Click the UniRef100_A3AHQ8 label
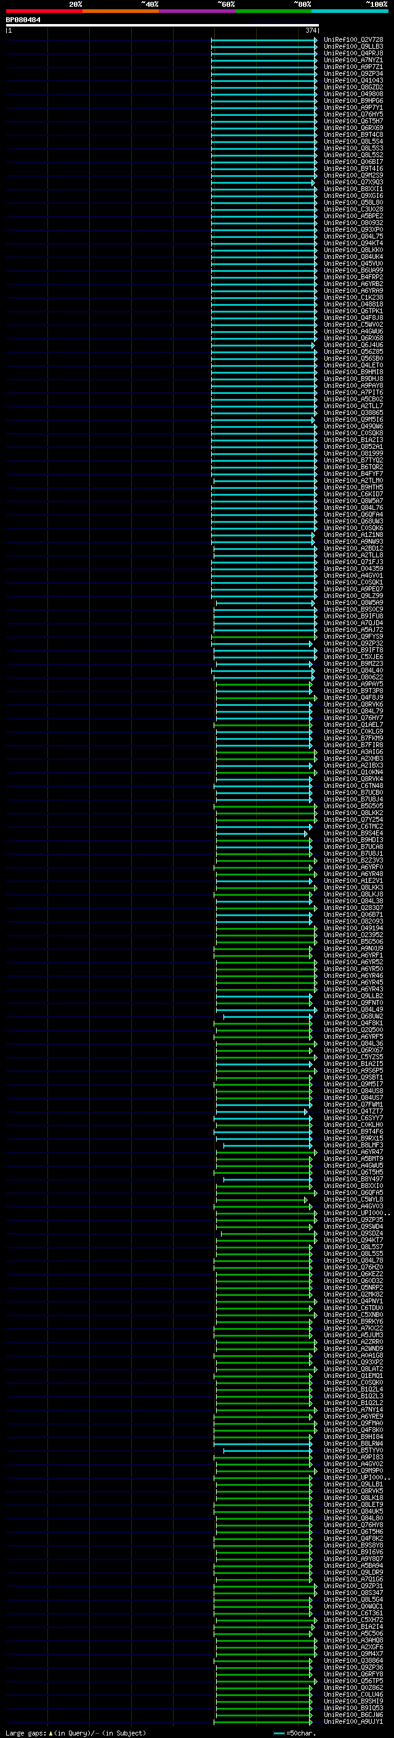This screenshot has width=394, height=1738. coord(353,1640)
